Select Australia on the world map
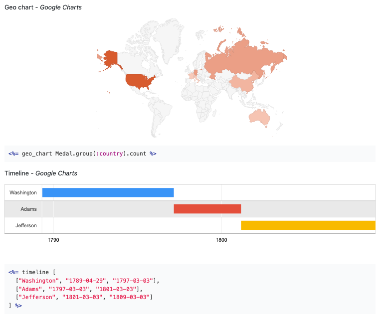The width and height of the screenshot is (383, 314). 258,116
